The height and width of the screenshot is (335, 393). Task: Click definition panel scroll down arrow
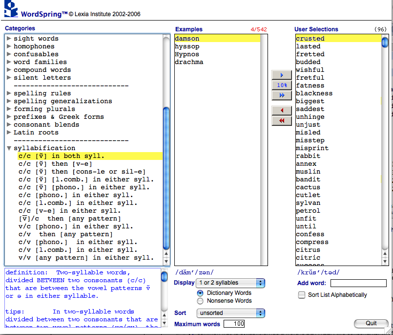click(164, 323)
